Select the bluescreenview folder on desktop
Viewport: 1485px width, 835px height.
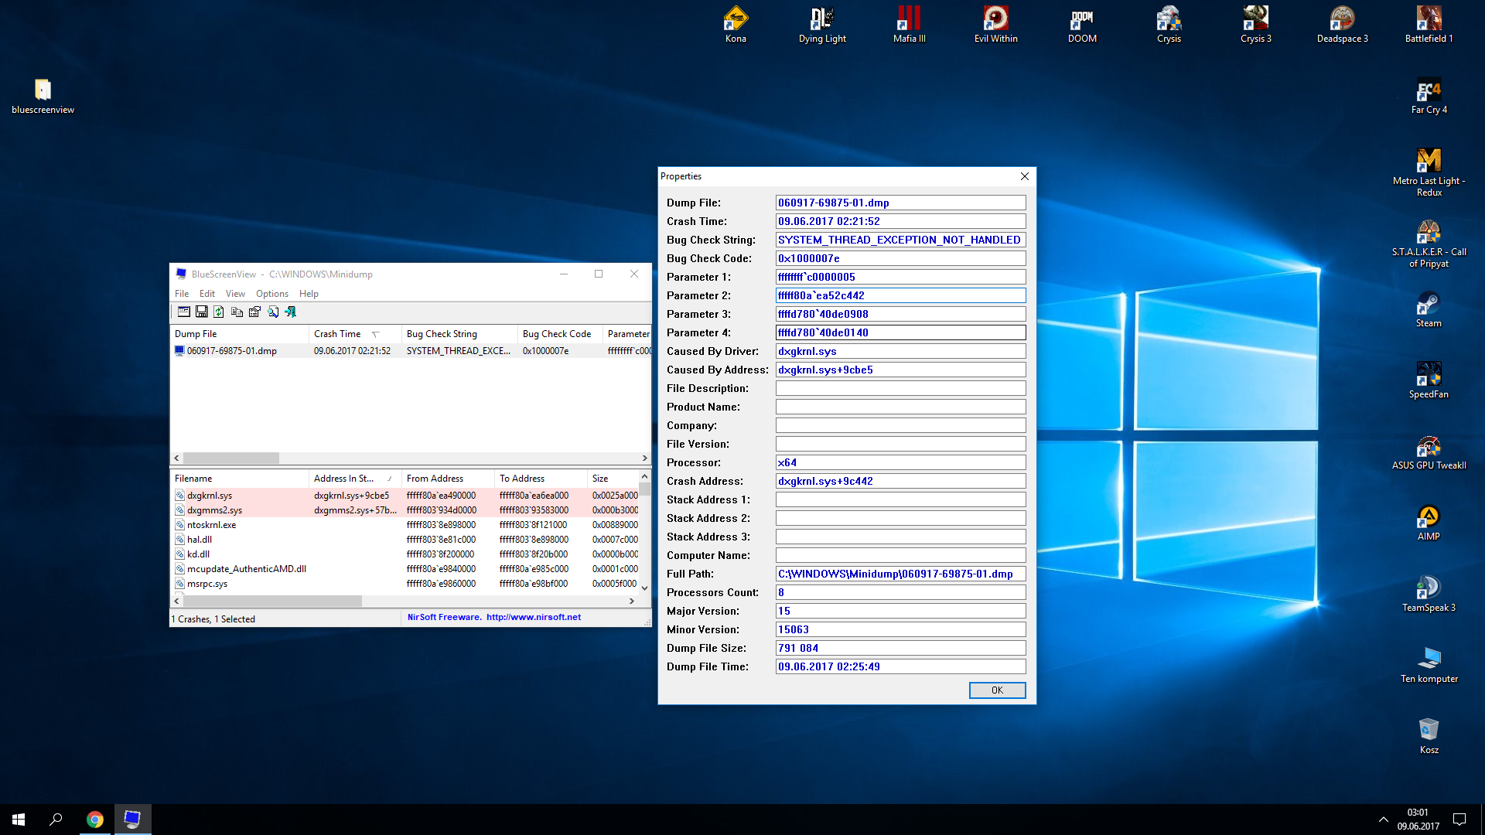(x=43, y=96)
